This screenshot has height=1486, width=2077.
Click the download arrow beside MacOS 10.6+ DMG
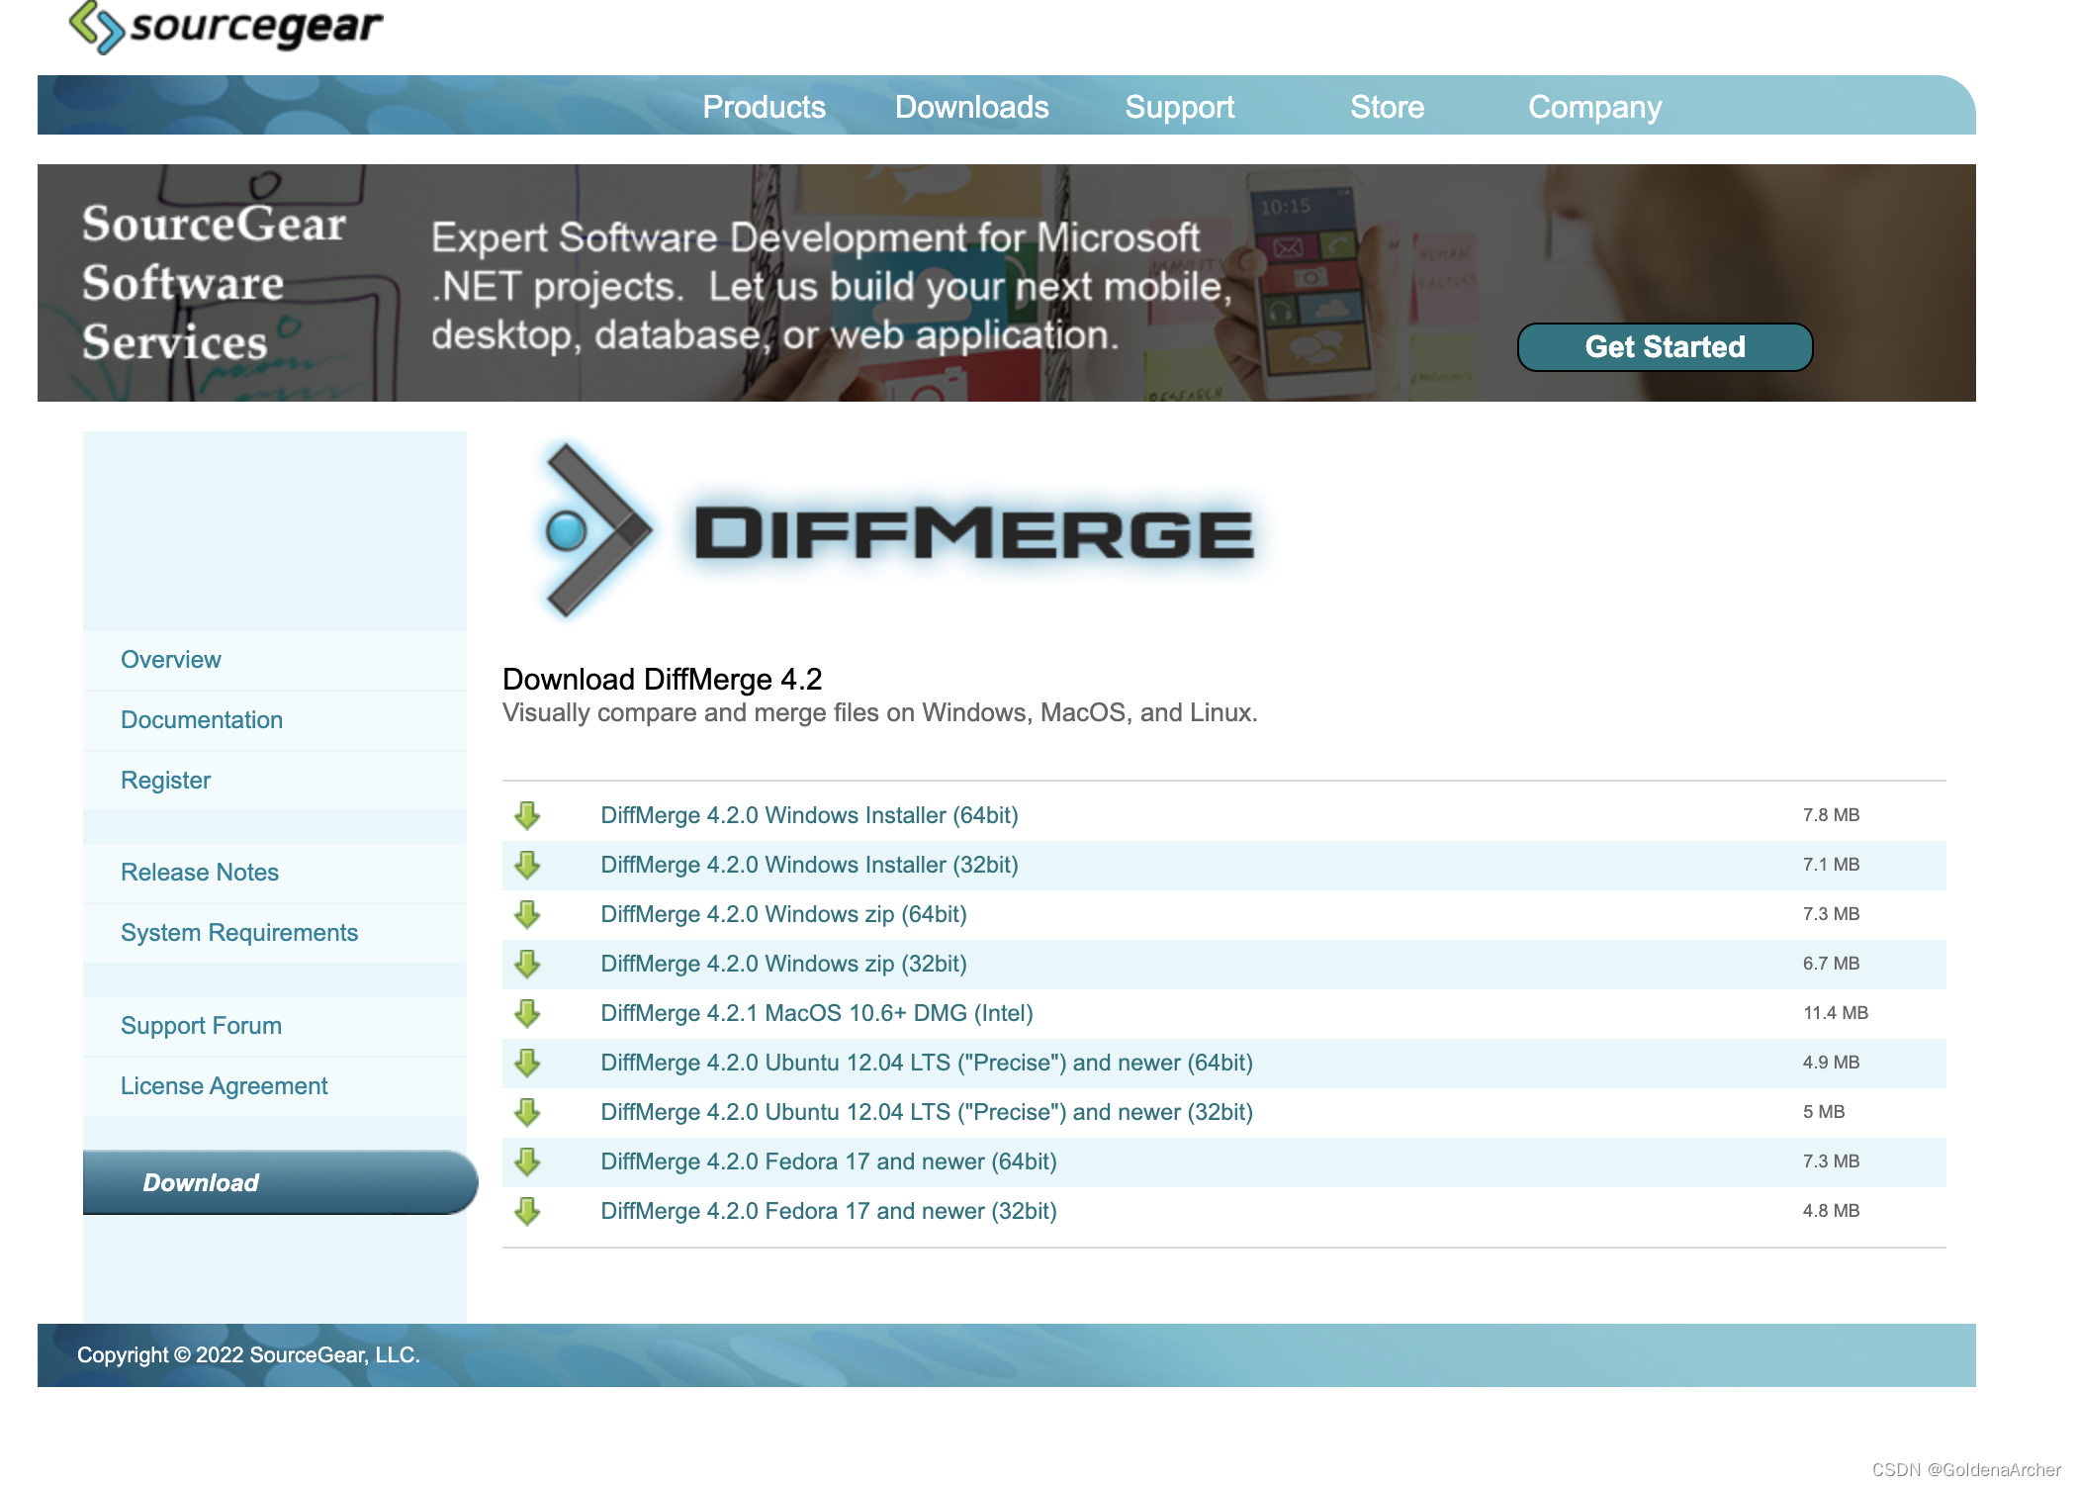point(527,1012)
